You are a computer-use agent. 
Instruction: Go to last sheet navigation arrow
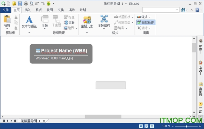click(x=15, y=121)
